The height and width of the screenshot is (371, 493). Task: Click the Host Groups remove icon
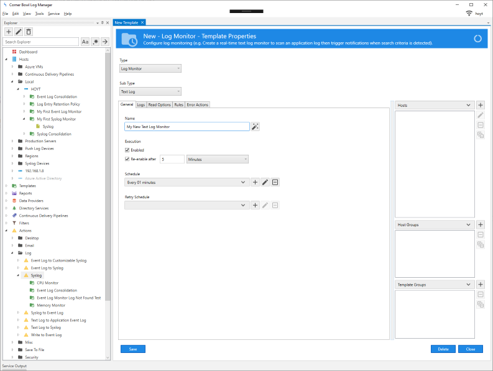click(x=481, y=234)
